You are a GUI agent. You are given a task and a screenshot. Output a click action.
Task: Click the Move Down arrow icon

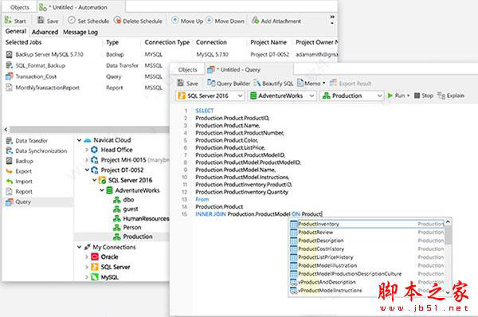[210, 20]
